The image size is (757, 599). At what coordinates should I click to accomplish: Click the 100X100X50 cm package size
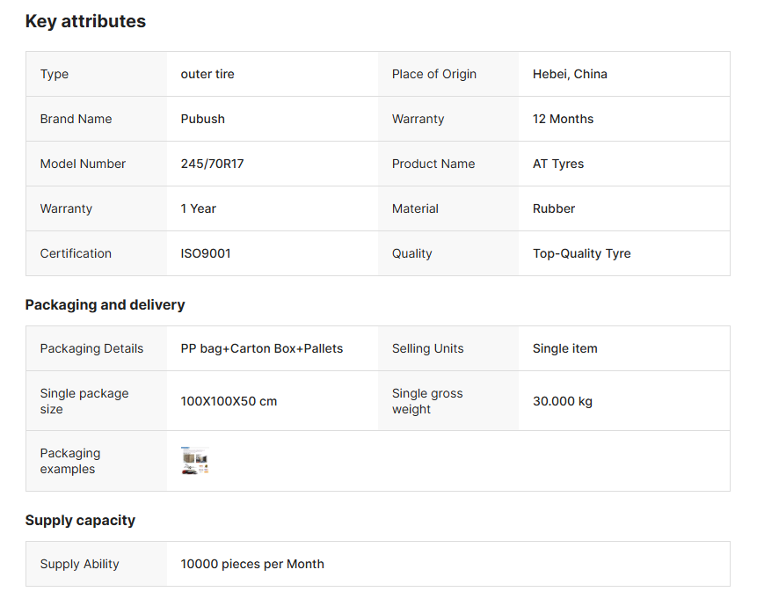[x=229, y=401]
